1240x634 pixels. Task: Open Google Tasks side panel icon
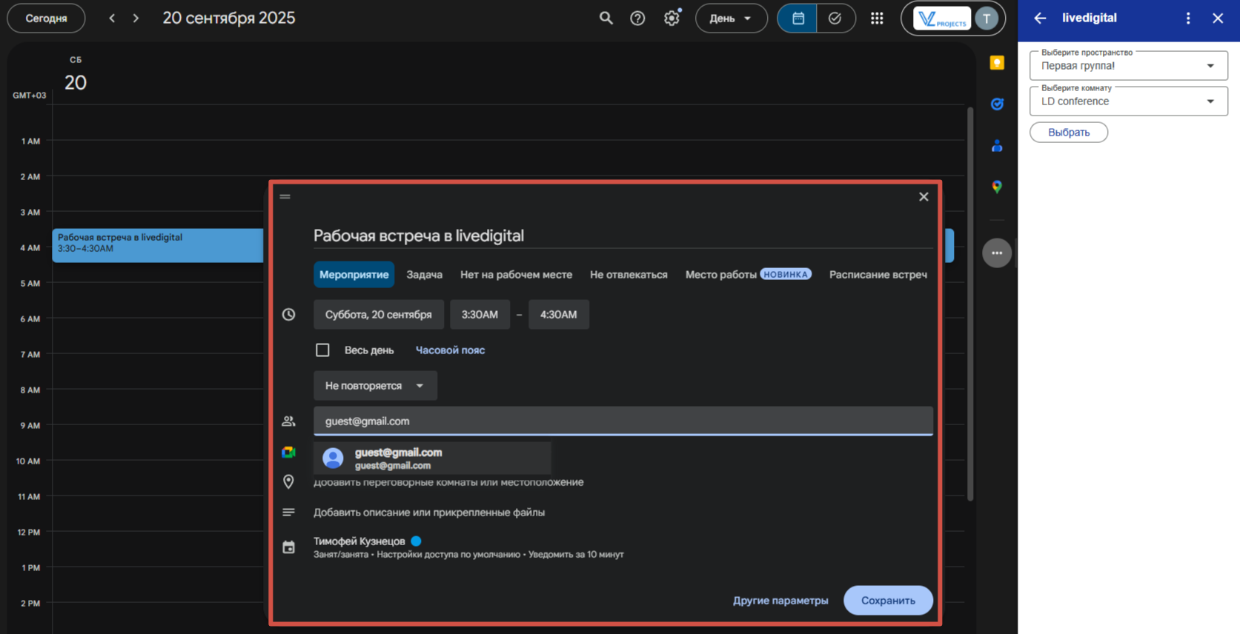(x=997, y=104)
